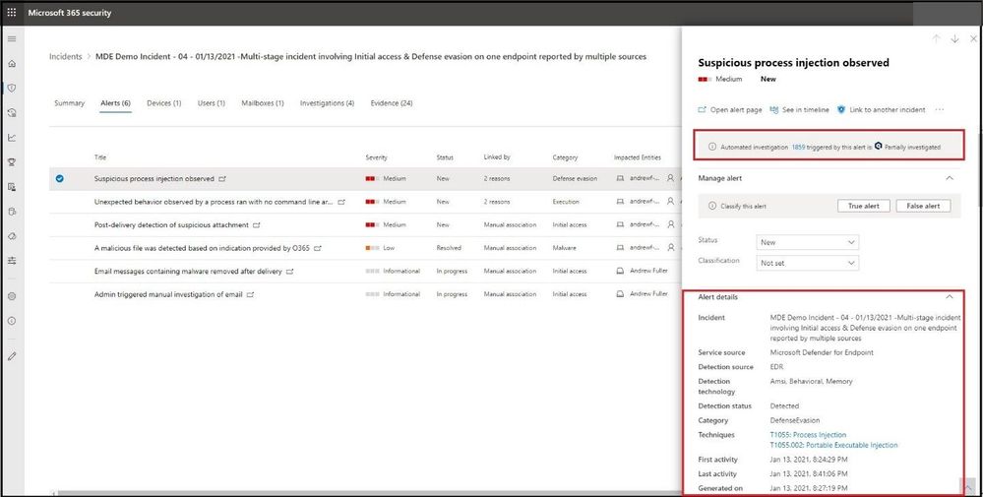Screen dimensions: 983x497
Task: Click the sliders icon in sidebar
Action: [11, 260]
